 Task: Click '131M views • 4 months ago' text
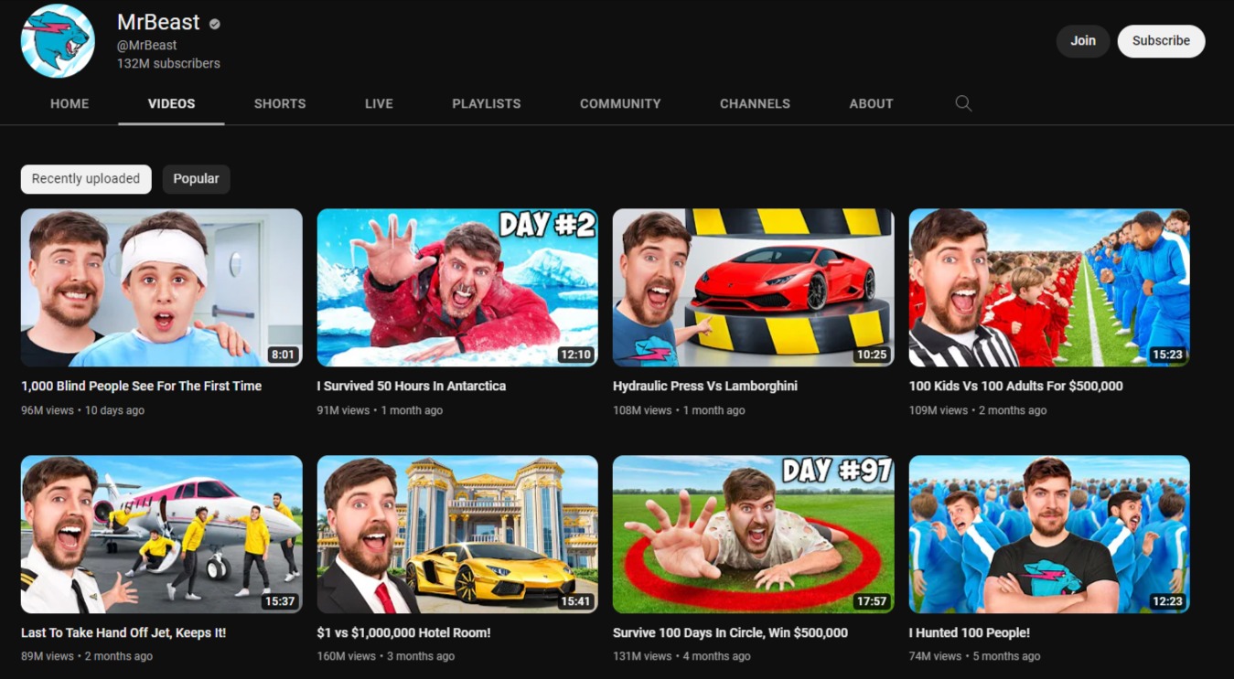[681, 656]
